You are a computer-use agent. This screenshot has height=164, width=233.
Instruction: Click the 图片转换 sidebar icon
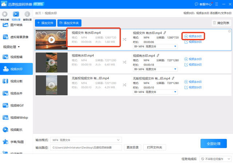(5, 25)
